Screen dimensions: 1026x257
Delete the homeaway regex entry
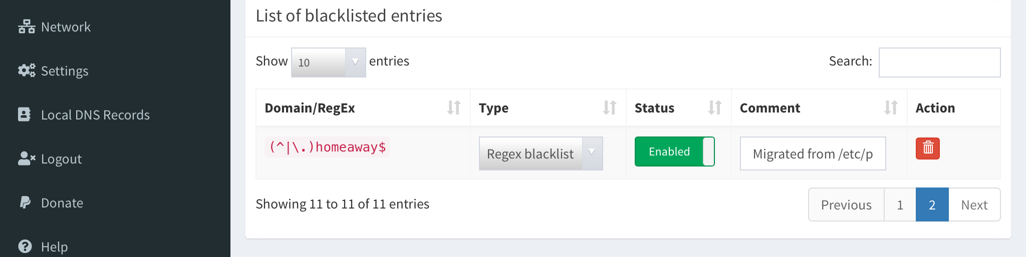927,148
